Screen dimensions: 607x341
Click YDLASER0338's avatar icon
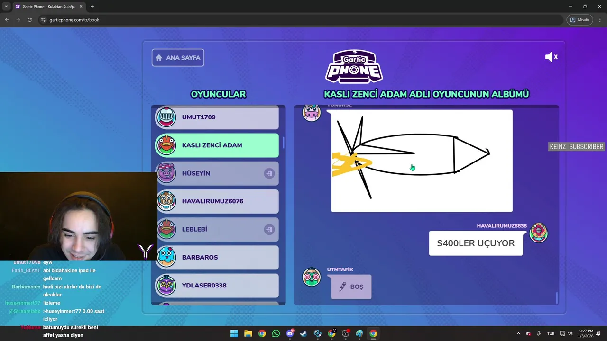[x=166, y=285]
